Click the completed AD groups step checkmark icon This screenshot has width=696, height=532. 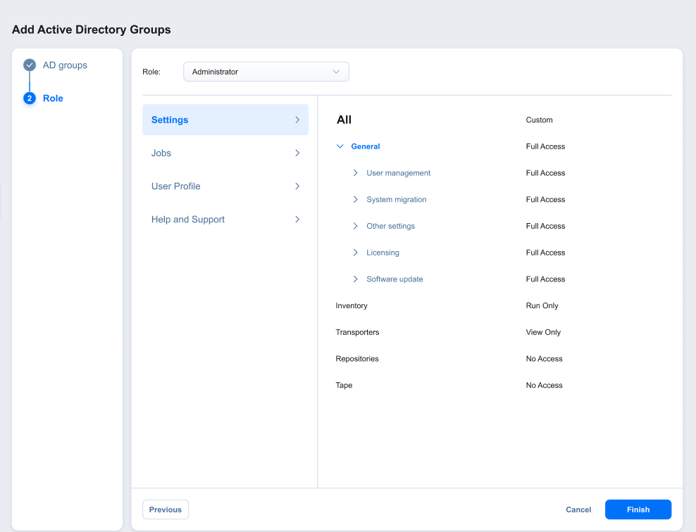(x=30, y=65)
